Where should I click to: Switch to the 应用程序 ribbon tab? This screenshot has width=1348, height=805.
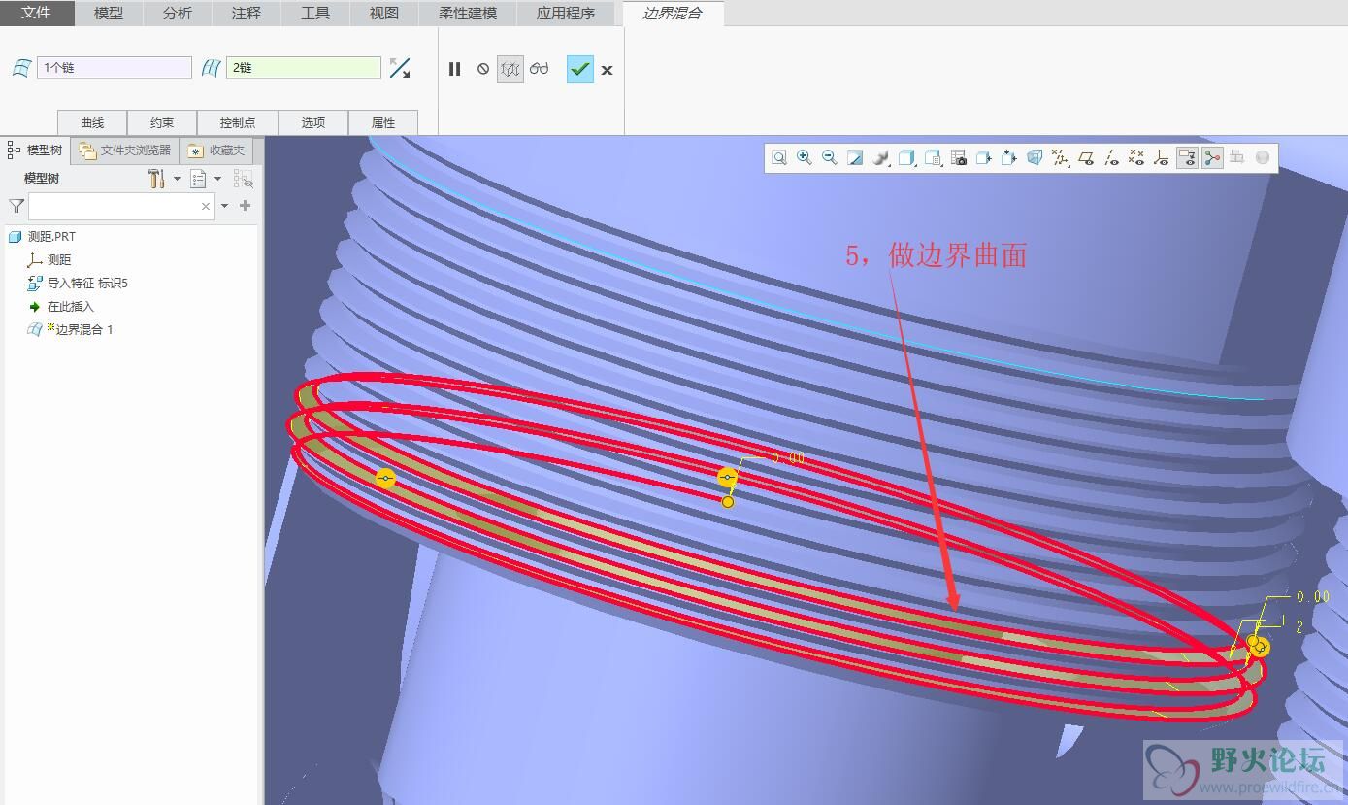566,13
